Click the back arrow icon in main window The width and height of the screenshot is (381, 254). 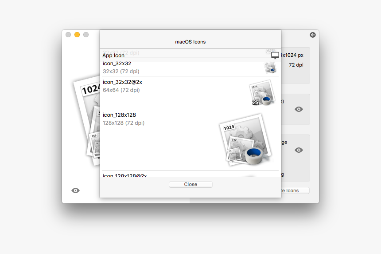[313, 35]
